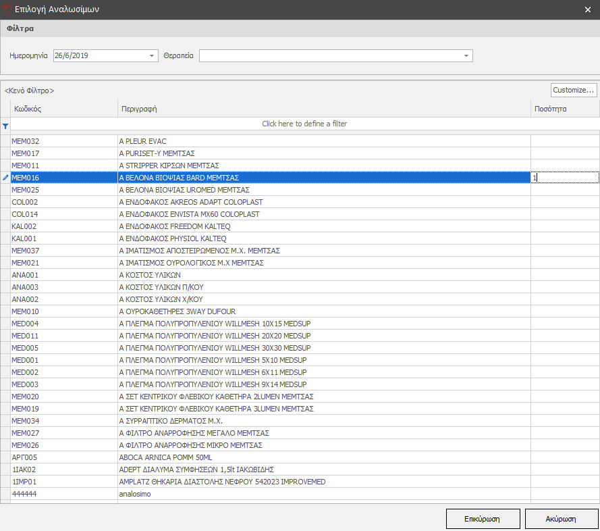Click 'Click here to define a filter' row

[x=304, y=124]
